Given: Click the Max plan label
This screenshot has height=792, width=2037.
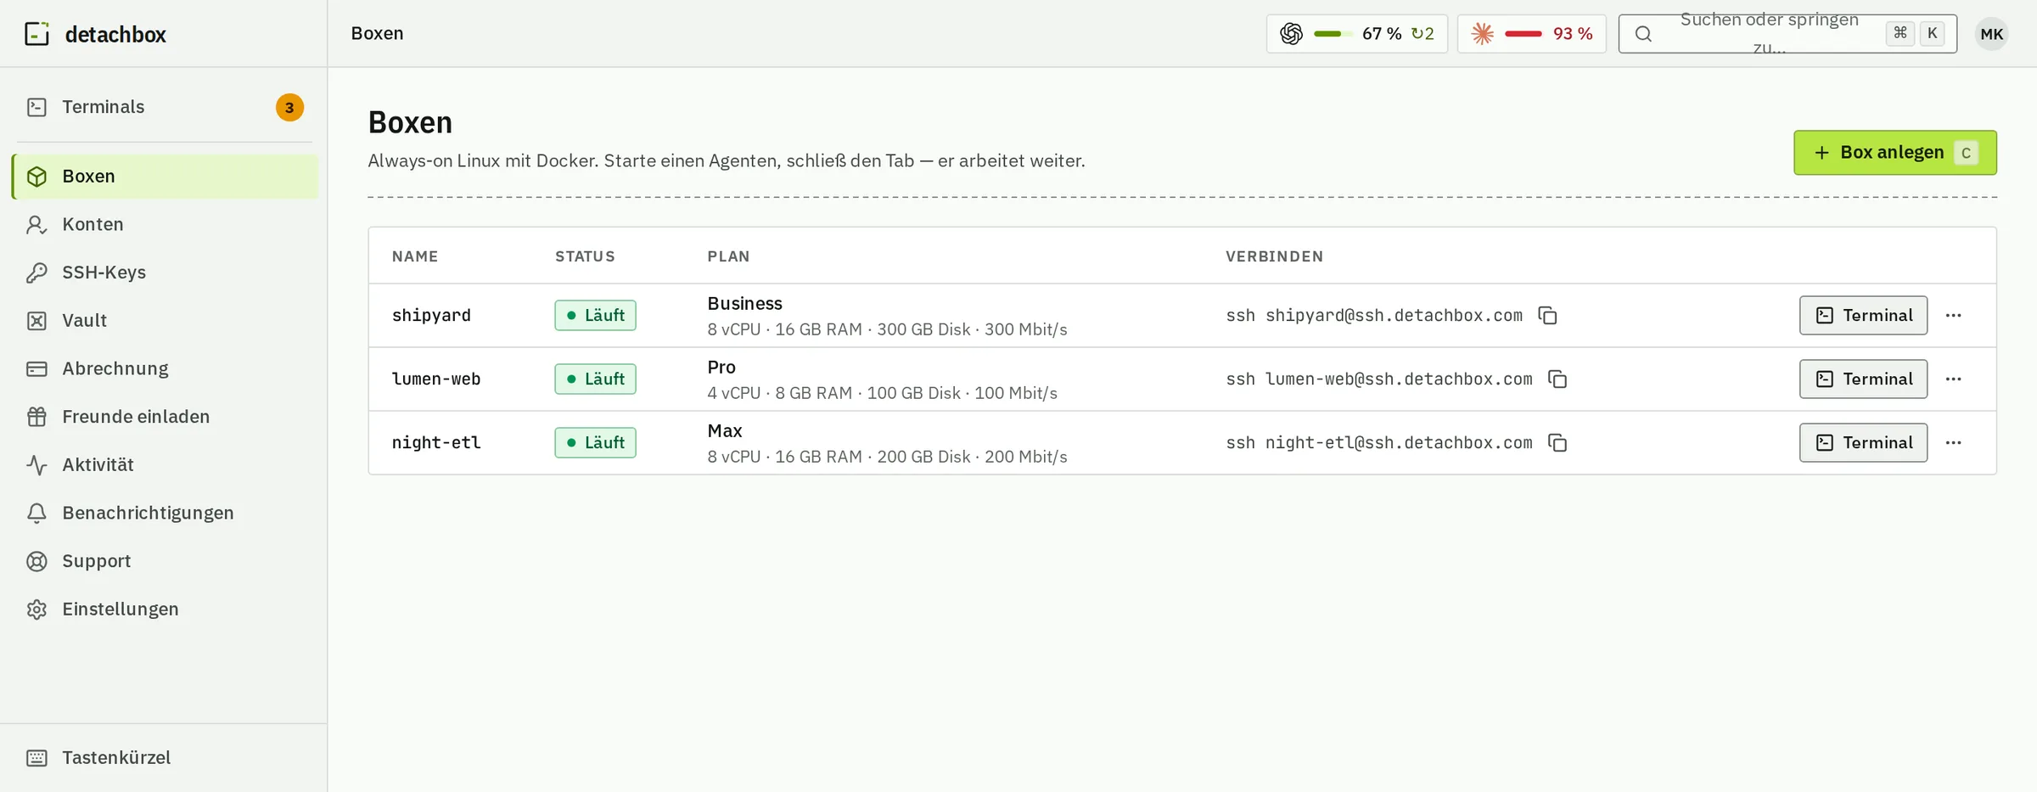Looking at the screenshot, I should (x=725, y=431).
